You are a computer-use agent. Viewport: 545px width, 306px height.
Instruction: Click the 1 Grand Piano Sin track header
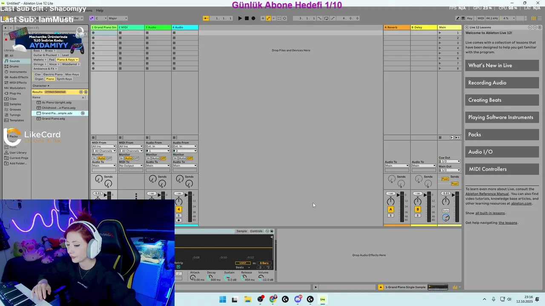(x=104, y=27)
